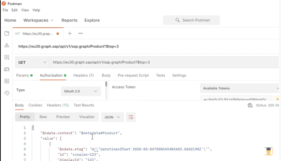Open the File menu

pyautogui.click(x=5, y=10)
